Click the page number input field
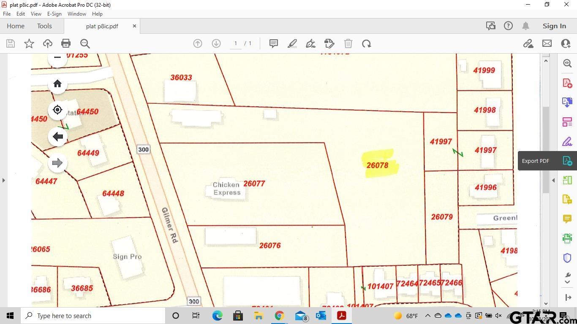577x324 pixels. pos(236,43)
